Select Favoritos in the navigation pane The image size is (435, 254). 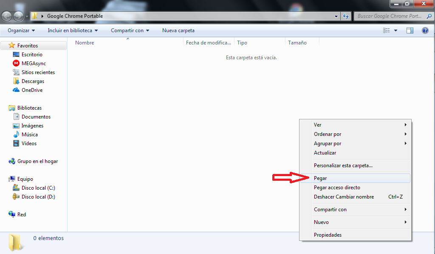[x=34, y=46]
